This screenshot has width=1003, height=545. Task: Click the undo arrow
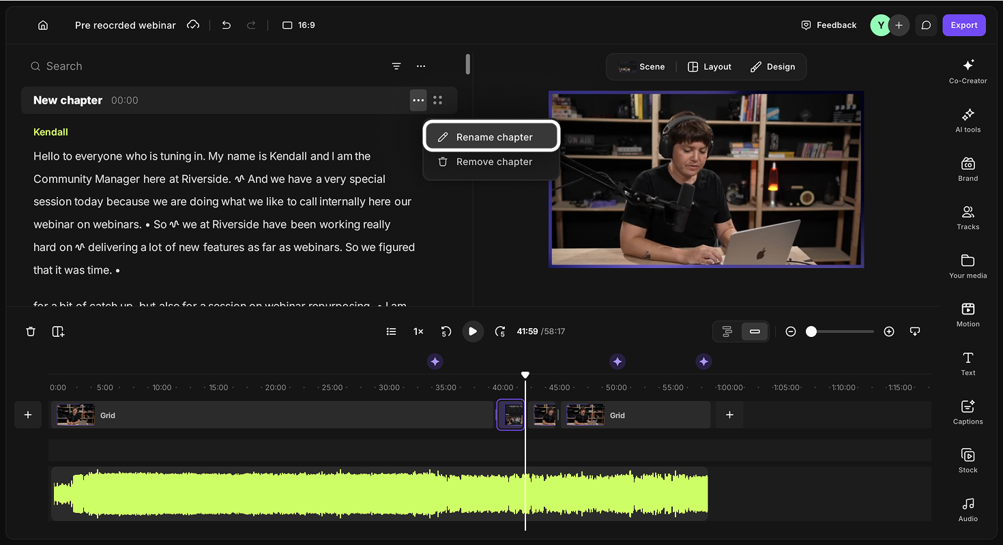click(x=227, y=25)
